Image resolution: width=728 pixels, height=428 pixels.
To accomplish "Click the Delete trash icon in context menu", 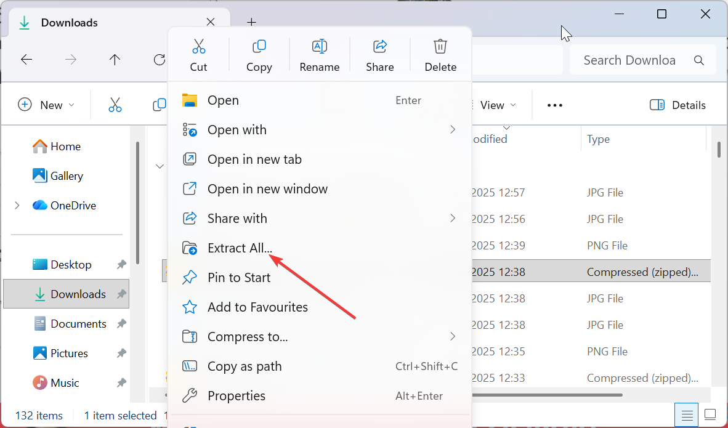I will point(440,47).
